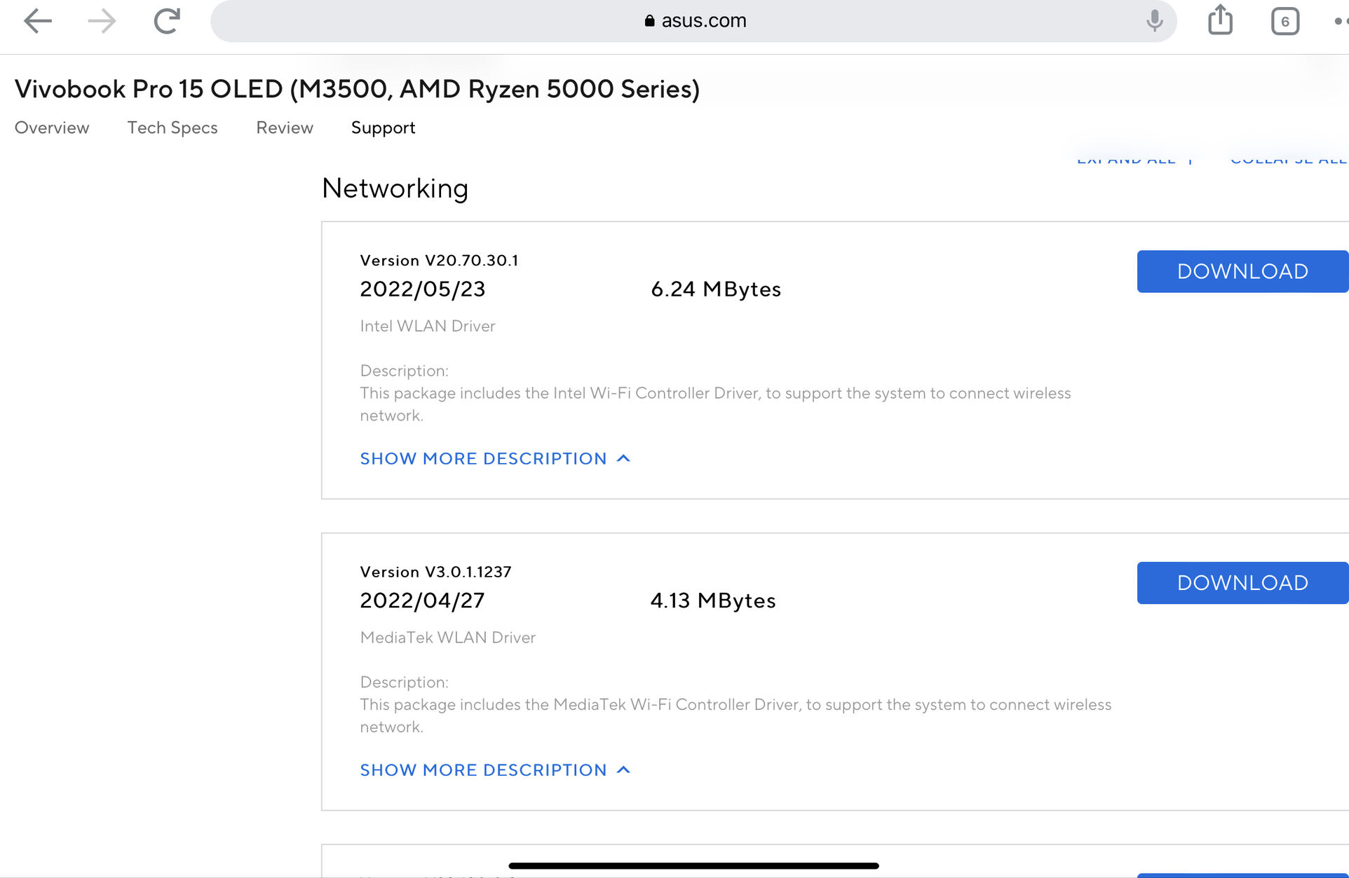Tap the iPad home indicator bar

pos(693,865)
